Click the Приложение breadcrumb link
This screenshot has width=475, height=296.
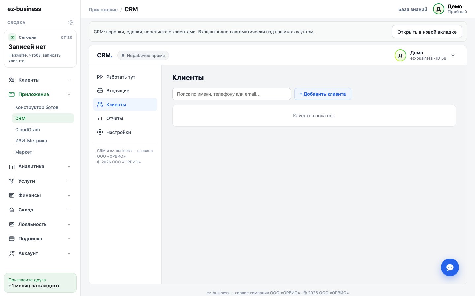pyautogui.click(x=103, y=10)
